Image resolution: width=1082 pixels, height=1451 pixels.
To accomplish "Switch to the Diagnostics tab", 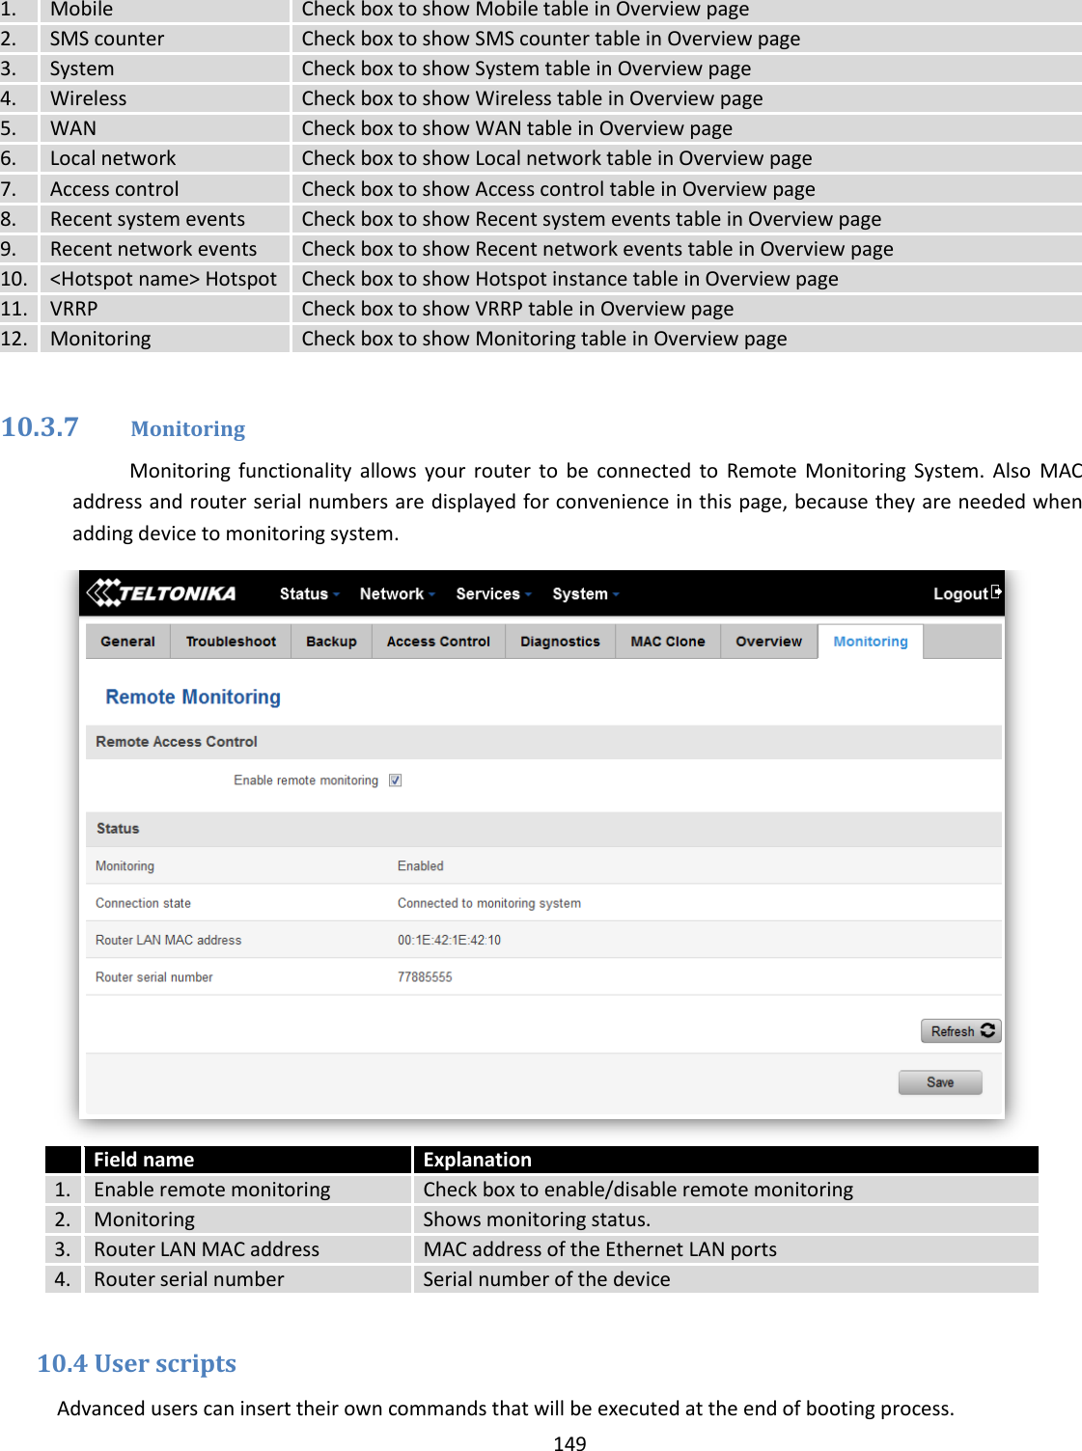I will 560,641.
